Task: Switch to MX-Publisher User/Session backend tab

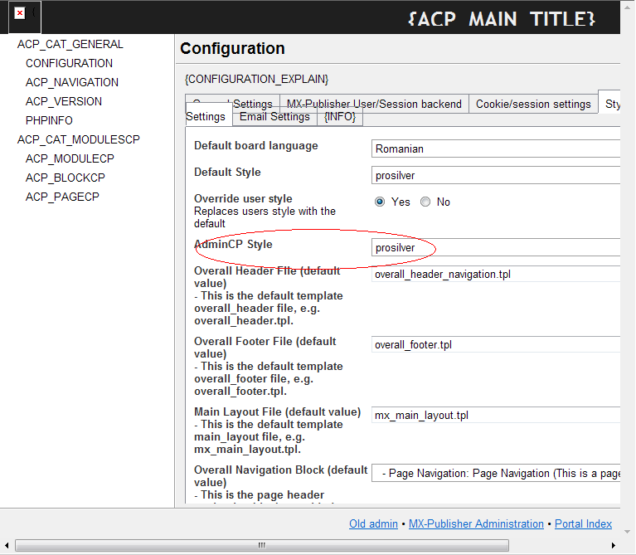Action: [374, 104]
